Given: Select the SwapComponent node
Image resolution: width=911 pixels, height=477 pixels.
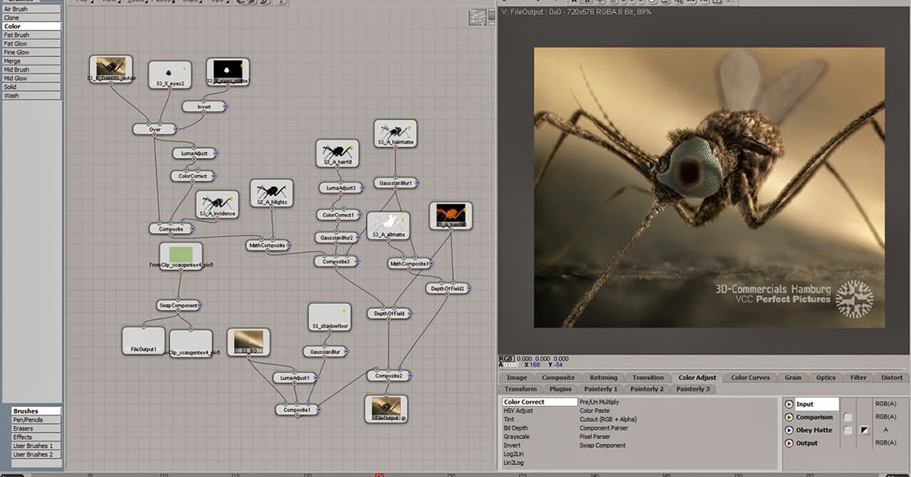Looking at the screenshot, I should [x=179, y=306].
